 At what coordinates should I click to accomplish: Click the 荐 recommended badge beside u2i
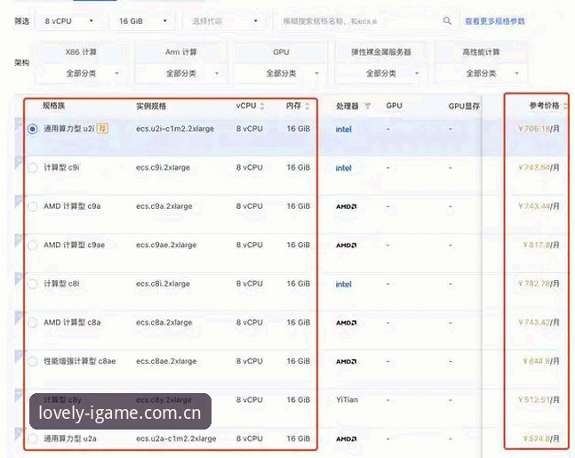pyautogui.click(x=102, y=128)
